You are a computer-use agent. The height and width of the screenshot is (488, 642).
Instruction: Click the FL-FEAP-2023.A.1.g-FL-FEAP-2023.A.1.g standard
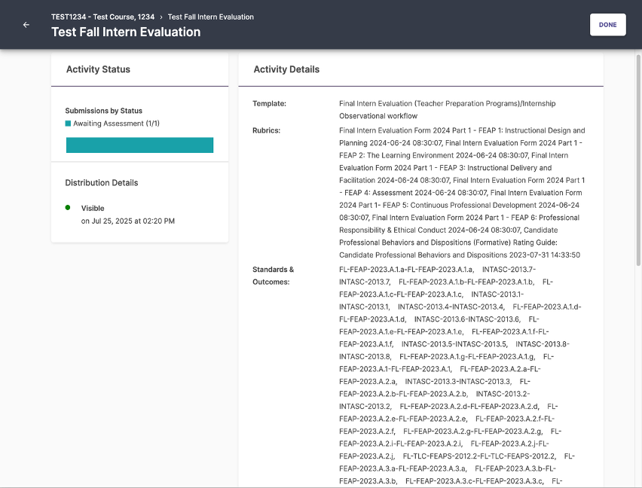[468, 357]
